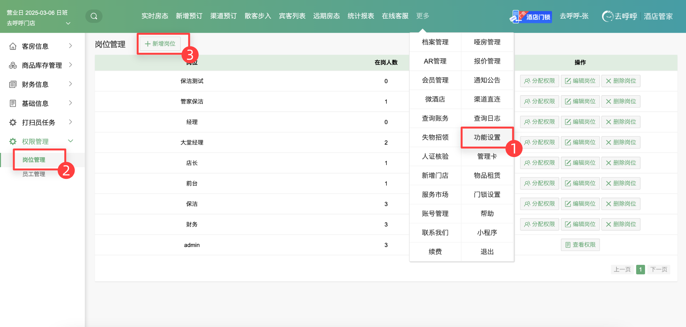Collapse the 权限管理 section chevron
The image size is (686, 327).
[x=71, y=141]
